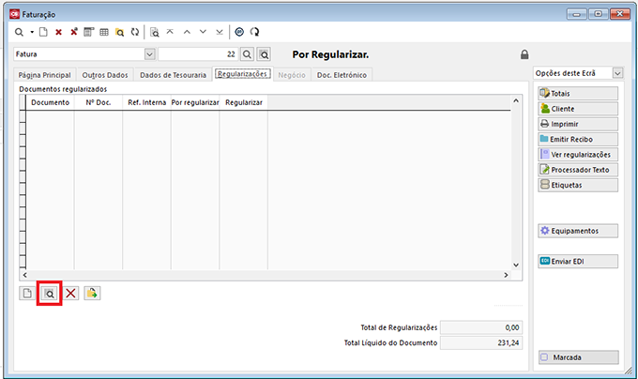The width and height of the screenshot is (638, 379).
Task: Click the padlock icon
Action: [524, 54]
